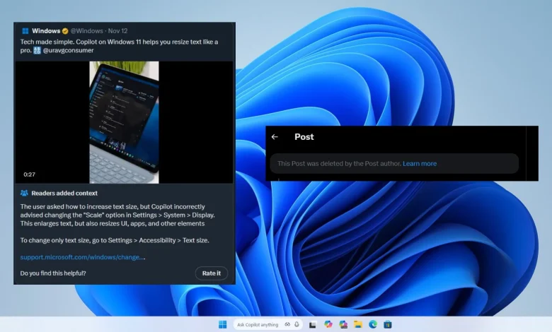Click the Copilot Vision glasses icon
Screen dimensions: 552x332
287,324
